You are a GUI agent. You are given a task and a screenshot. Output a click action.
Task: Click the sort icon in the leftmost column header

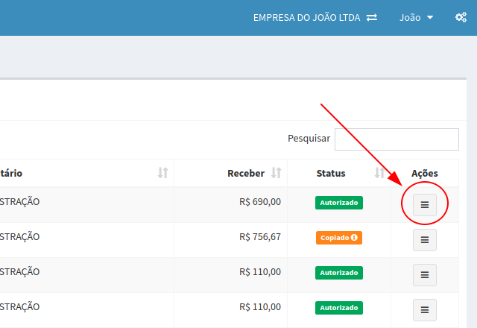click(163, 173)
